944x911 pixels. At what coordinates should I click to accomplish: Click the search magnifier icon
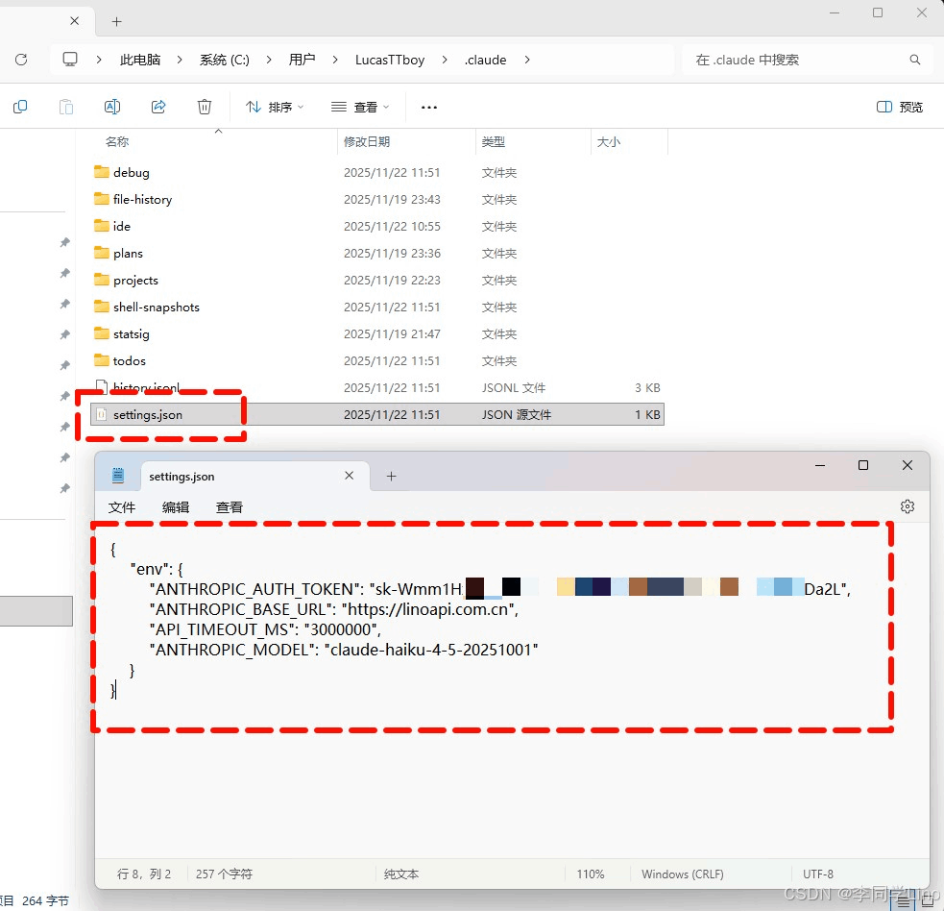914,60
